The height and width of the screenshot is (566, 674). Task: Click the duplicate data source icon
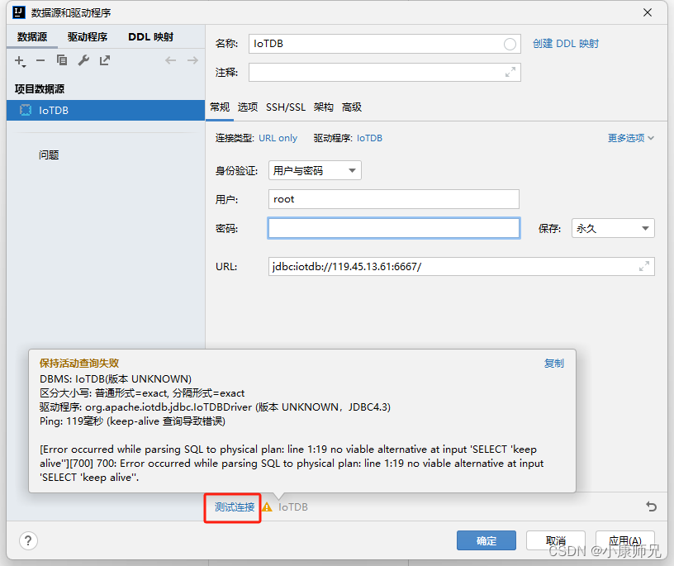(x=61, y=59)
